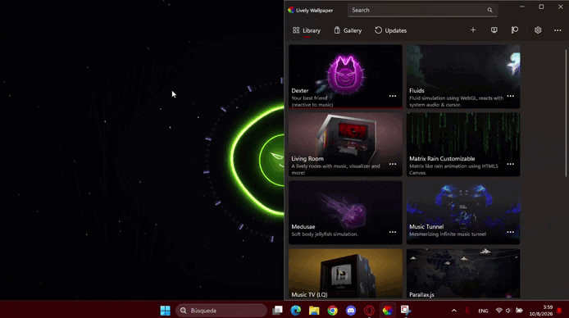The width and height of the screenshot is (569, 318).
Task: Launch Google Chrome from taskbar
Action: coord(332,311)
